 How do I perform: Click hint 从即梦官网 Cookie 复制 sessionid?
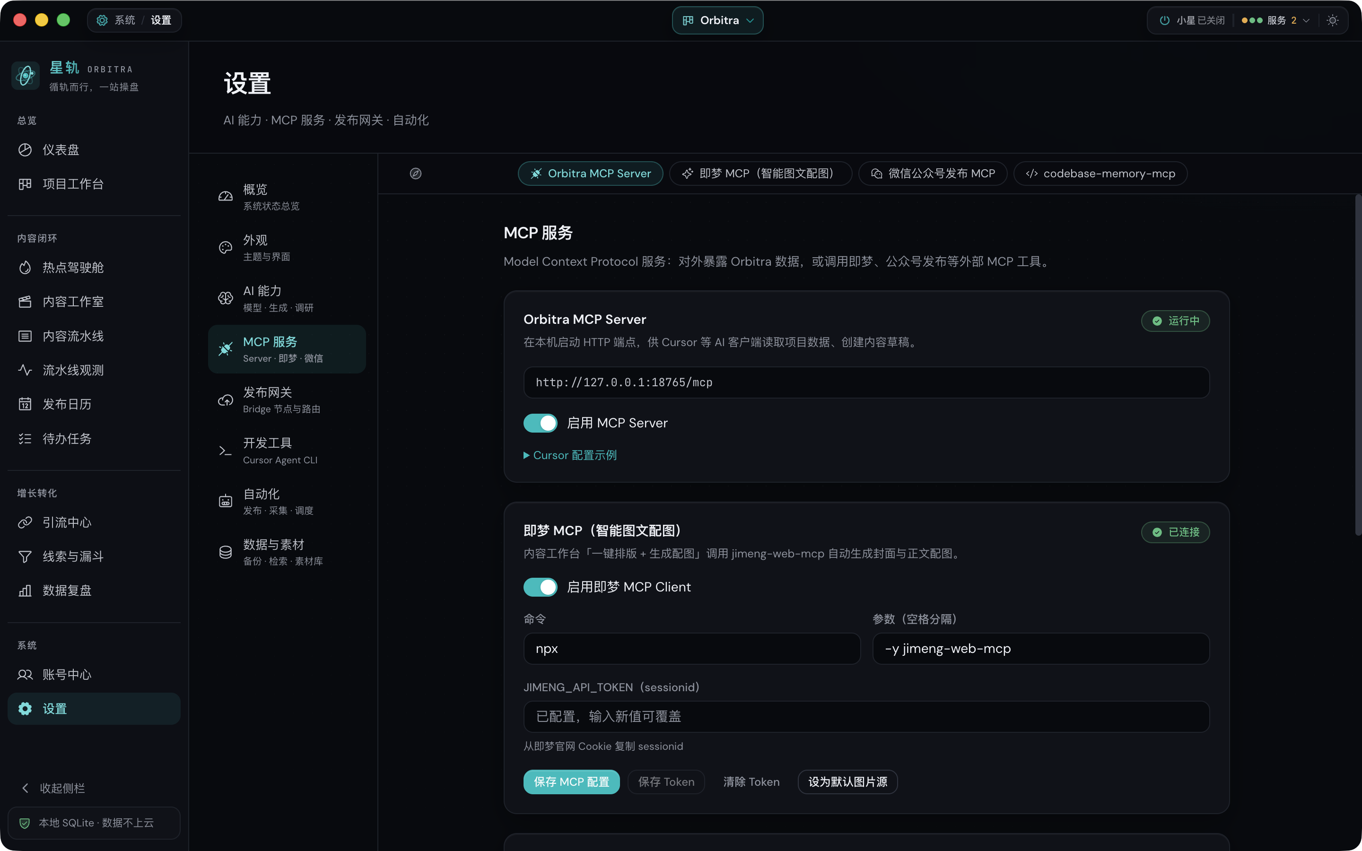(603, 747)
